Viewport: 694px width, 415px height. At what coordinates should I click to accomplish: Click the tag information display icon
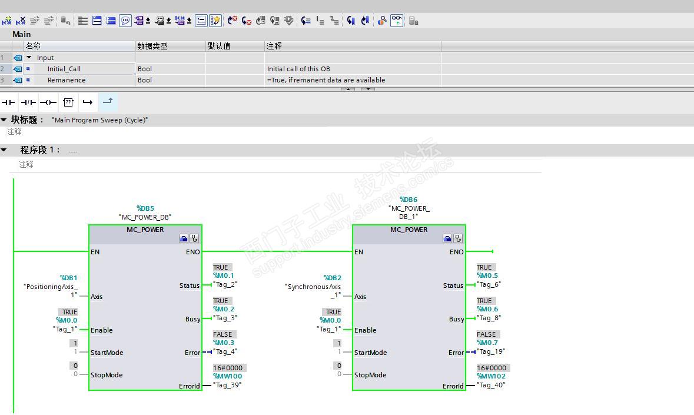coord(160,21)
